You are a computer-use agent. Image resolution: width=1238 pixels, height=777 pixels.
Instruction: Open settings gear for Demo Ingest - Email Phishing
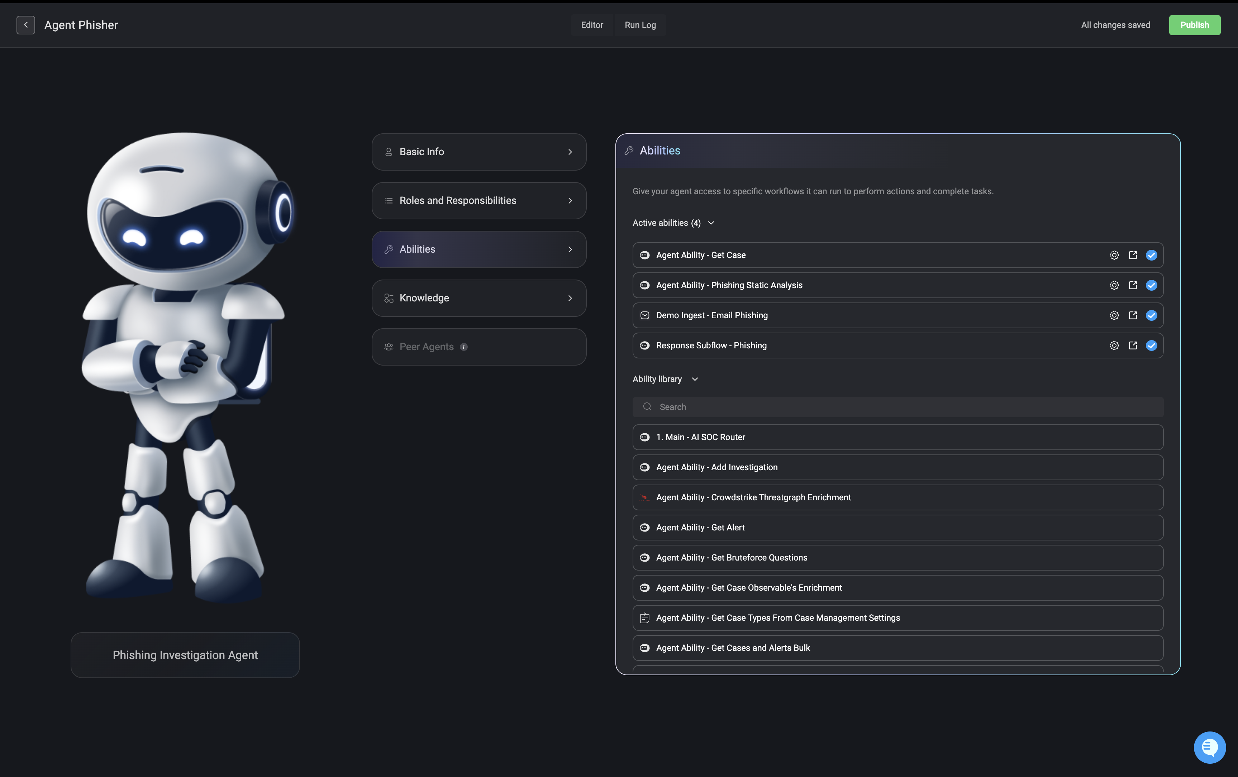(x=1114, y=315)
